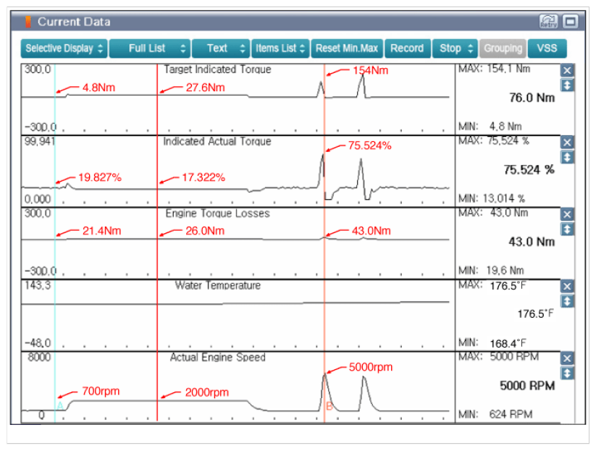Click the Retry icon in title bar
This screenshot has height=451, width=596.
pos(548,22)
